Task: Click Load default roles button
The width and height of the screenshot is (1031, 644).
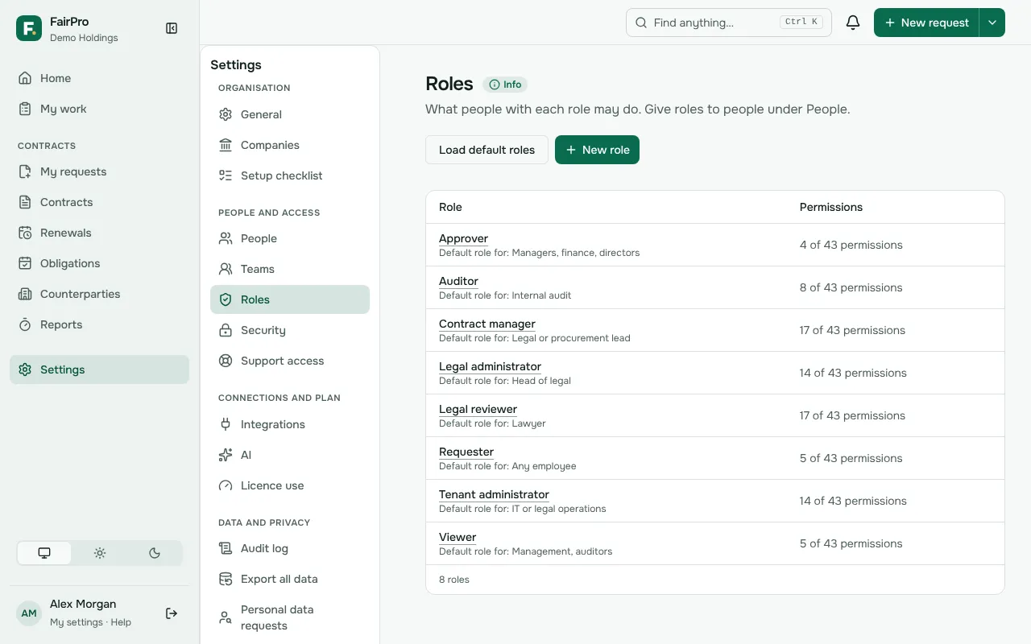Action: click(487, 150)
